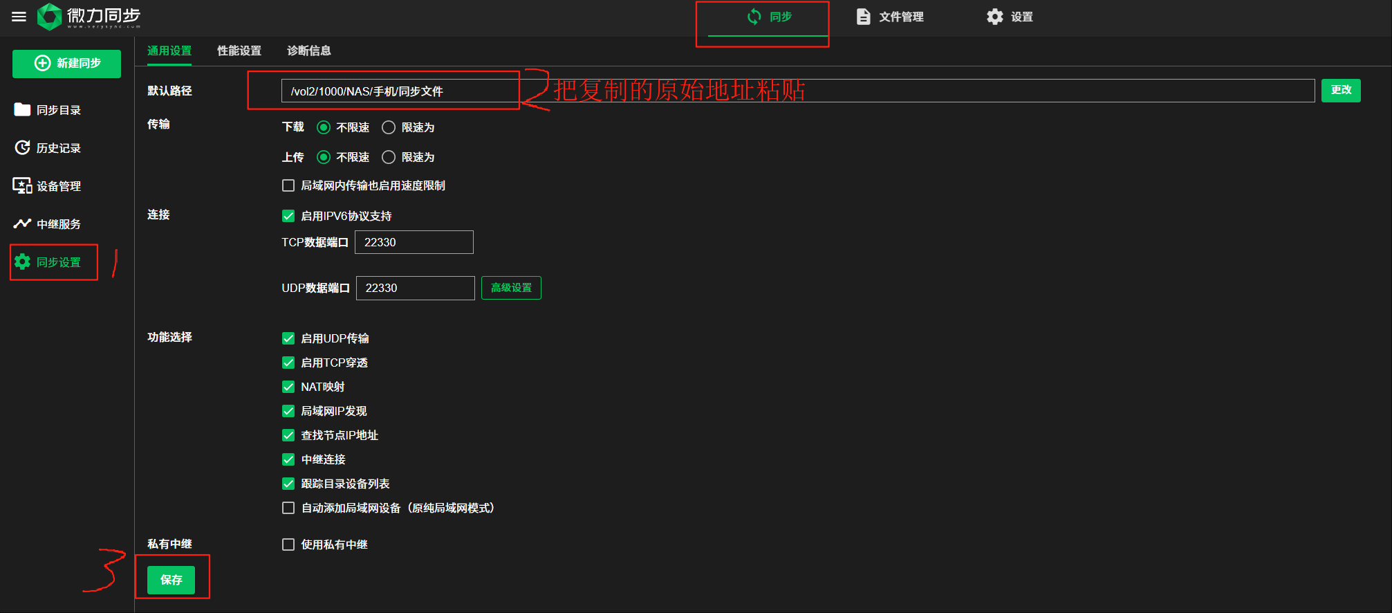Viewport: 1392px width, 613px height.
Task: Open 历史记录 history icon
Action: coord(22,147)
